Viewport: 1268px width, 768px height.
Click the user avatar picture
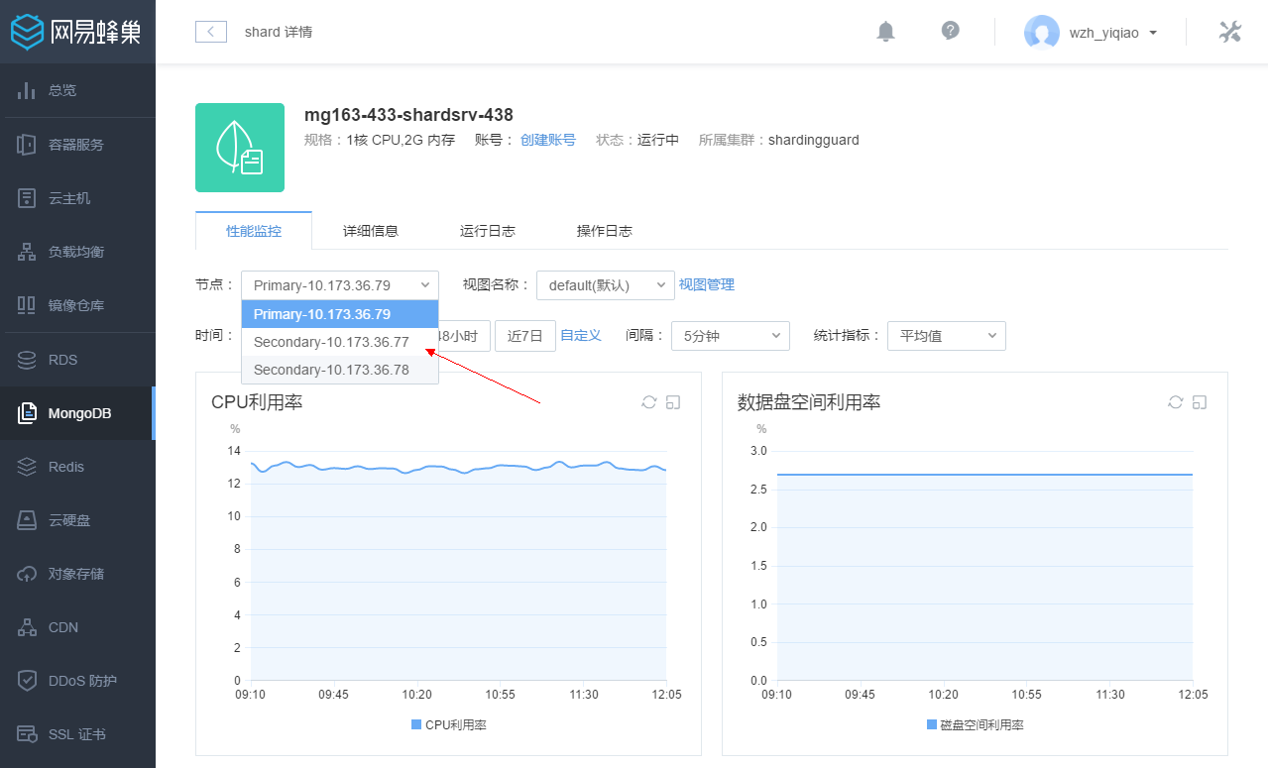tap(1041, 32)
